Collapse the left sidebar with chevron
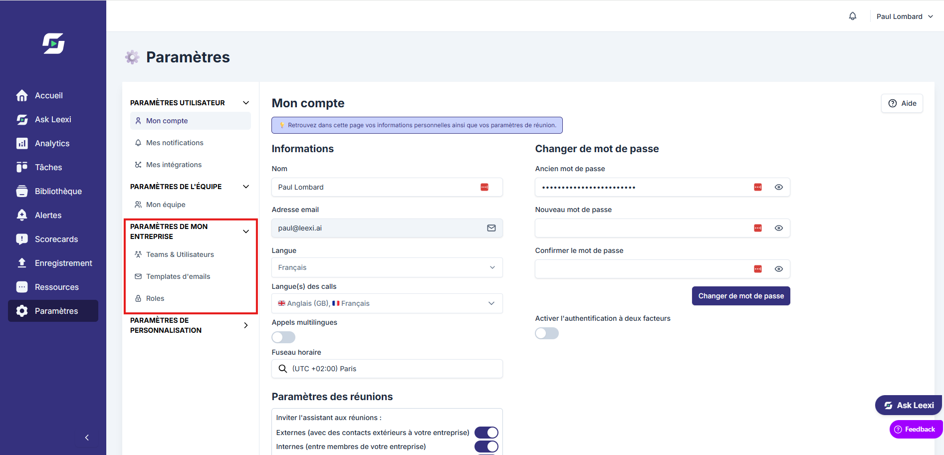Image resolution: width=944 pixels, height=455 pixels. (87, 438)
